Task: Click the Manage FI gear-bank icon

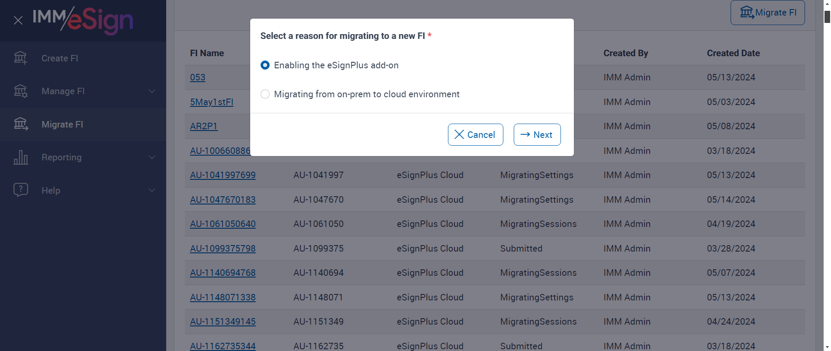Action: point(20,91)
